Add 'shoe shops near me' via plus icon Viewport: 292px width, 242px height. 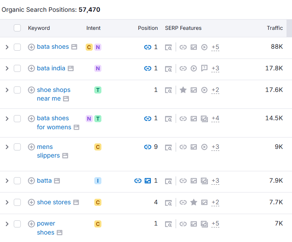point(31,90)
